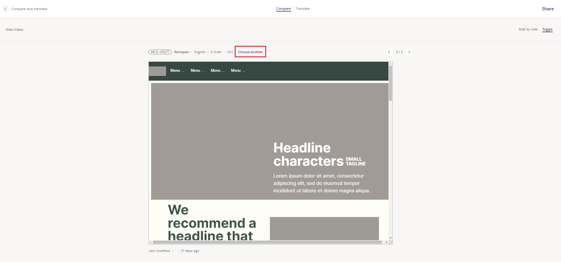Click the first Menu item in preview navbar
This screenshot has height=262, width=561.
pos(177,71)
